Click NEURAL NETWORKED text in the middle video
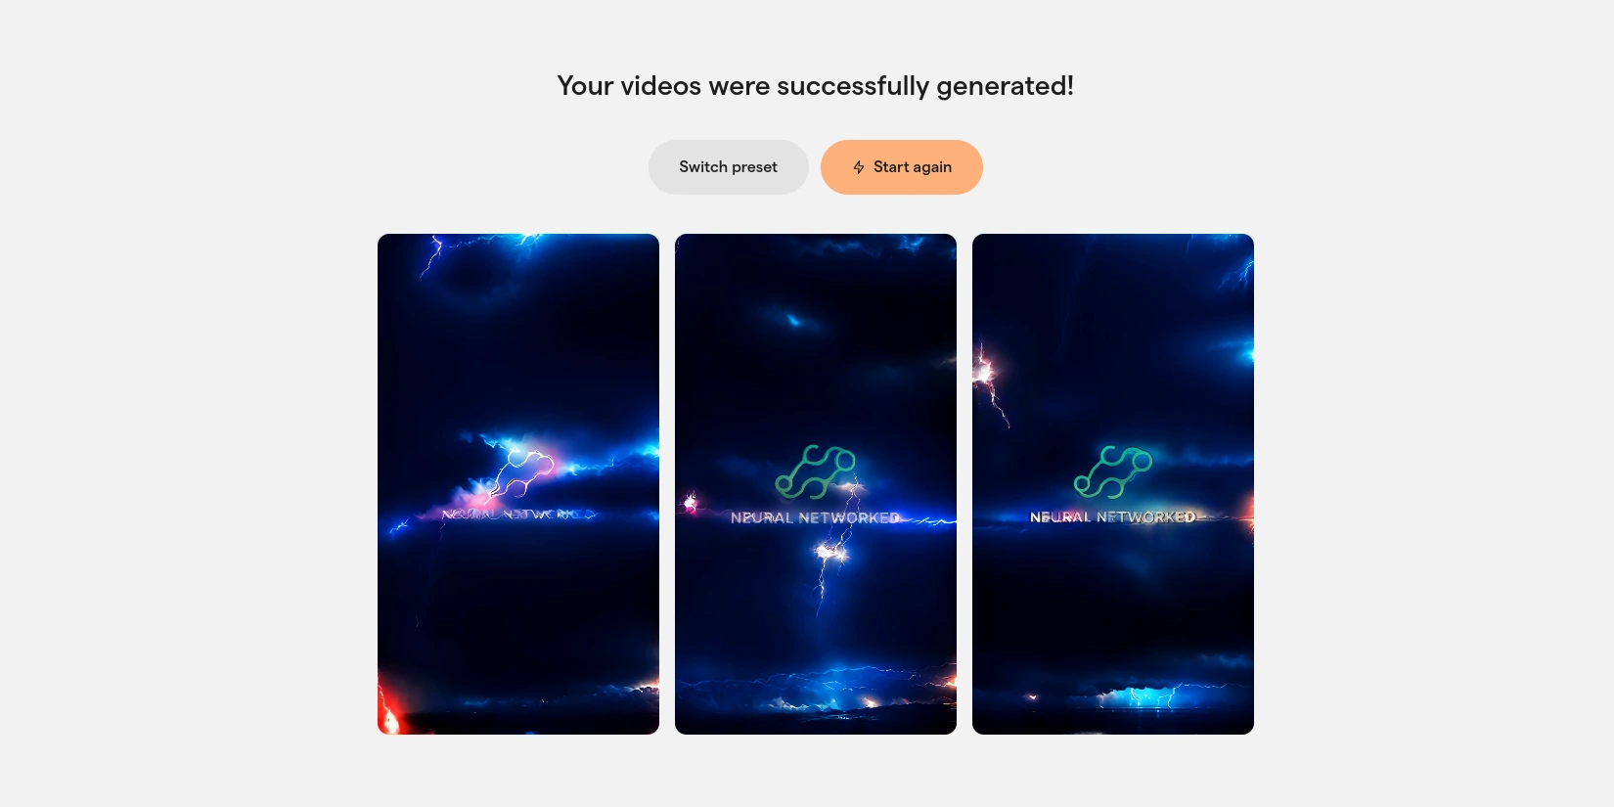This screenshot has width=1614, height=807. [815, 517]
